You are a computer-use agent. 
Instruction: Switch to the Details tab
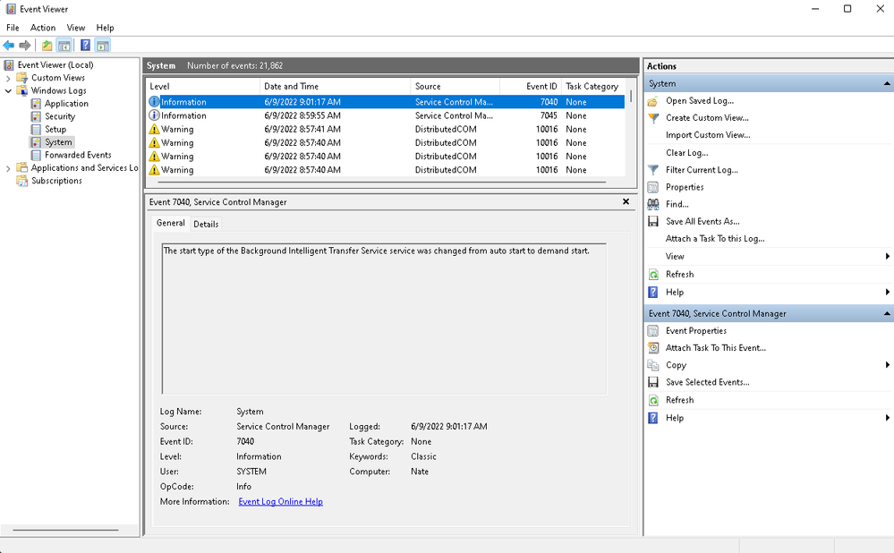point(206,224)
